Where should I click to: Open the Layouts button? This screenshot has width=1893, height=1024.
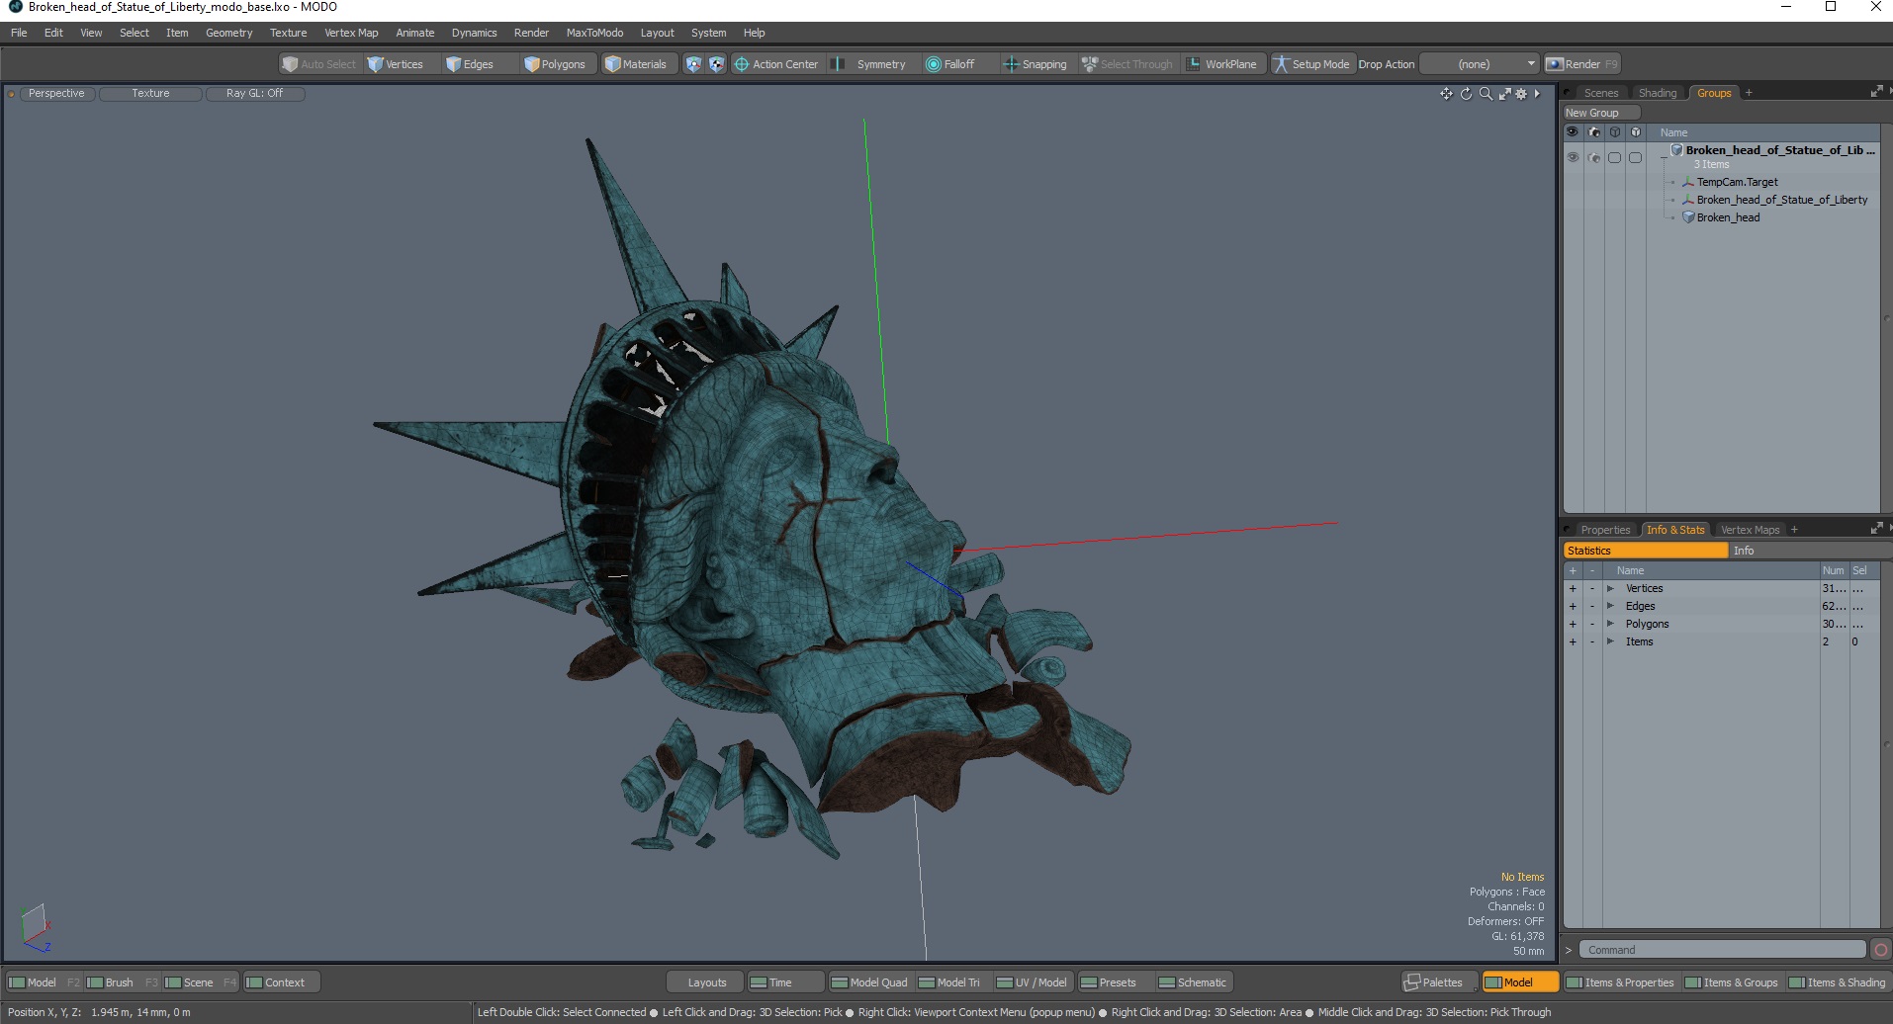pos(706,982)
